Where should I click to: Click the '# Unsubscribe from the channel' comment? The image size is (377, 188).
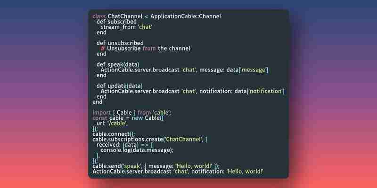tap(146, 48)
